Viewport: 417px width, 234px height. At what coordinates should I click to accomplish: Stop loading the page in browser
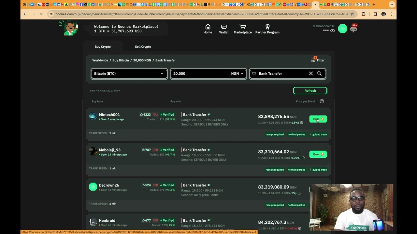(x=42, y=14)
